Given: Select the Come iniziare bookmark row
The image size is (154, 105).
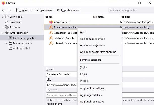Looking at the screenshot, I should (99, 22).
